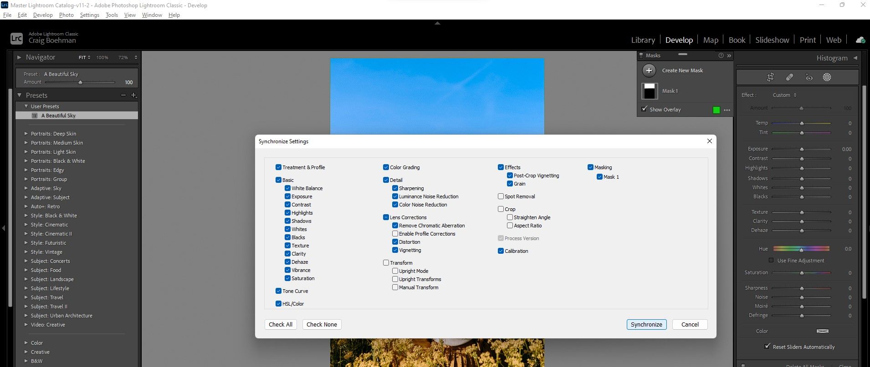The height and width of the screenshot is (367, 870).
Task: Select the A Beautiful Sky preset
Action: coord(77,116)
